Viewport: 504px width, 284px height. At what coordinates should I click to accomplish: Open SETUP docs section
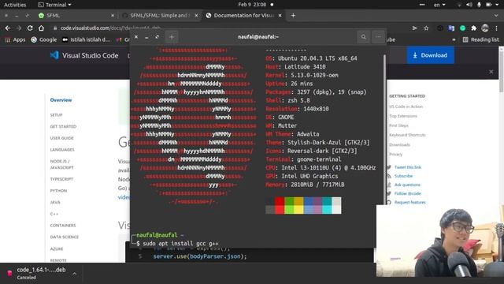coord(56,115)
